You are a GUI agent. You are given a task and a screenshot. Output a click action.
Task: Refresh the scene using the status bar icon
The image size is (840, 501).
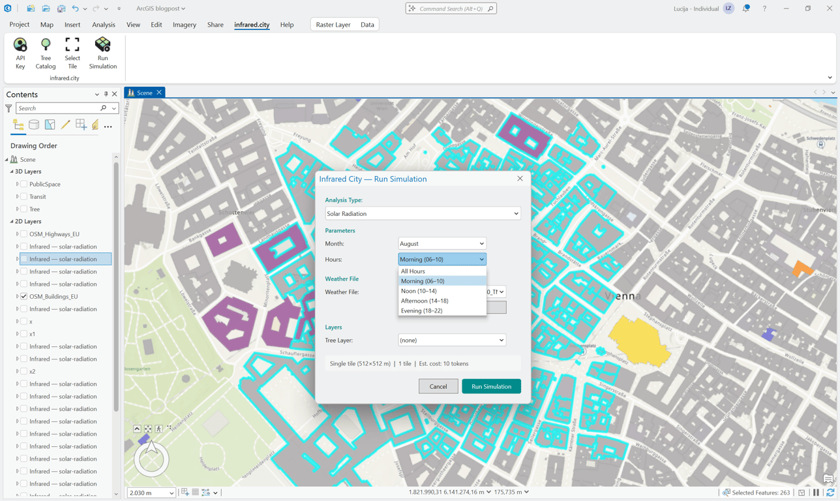point(830,493)
